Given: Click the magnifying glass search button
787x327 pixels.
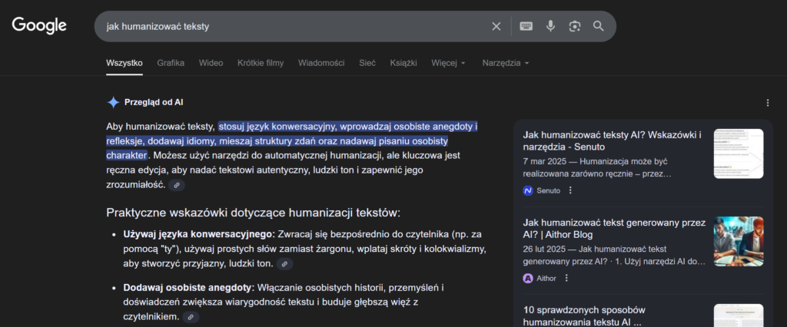Looking at the screenshot, I should coord(598,26).
